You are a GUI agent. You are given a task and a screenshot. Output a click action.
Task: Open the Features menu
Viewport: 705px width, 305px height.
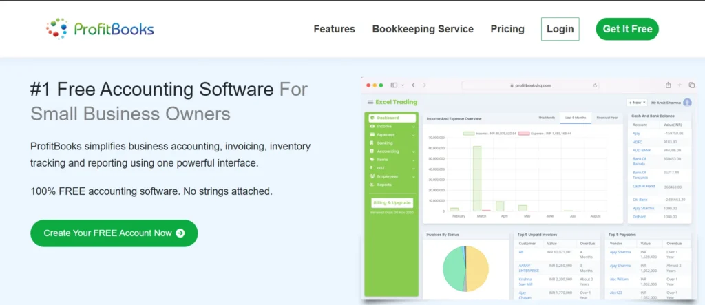coord(334,29)
